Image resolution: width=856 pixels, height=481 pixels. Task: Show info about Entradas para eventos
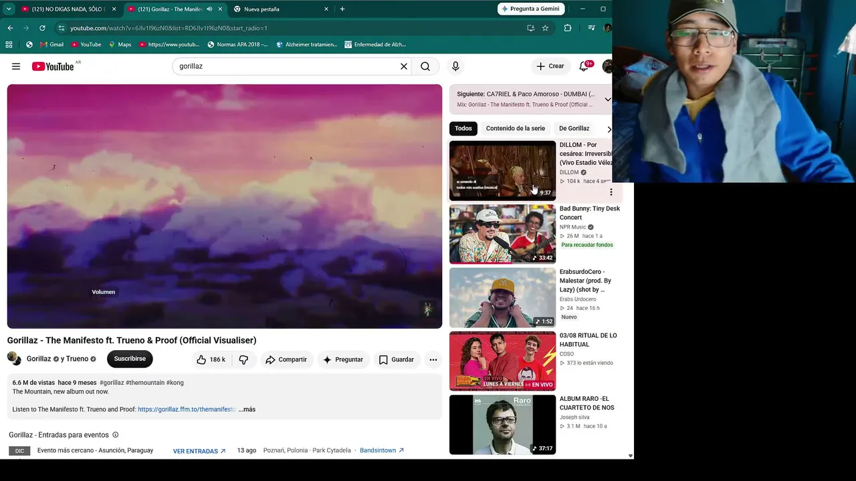click(116, 435)
